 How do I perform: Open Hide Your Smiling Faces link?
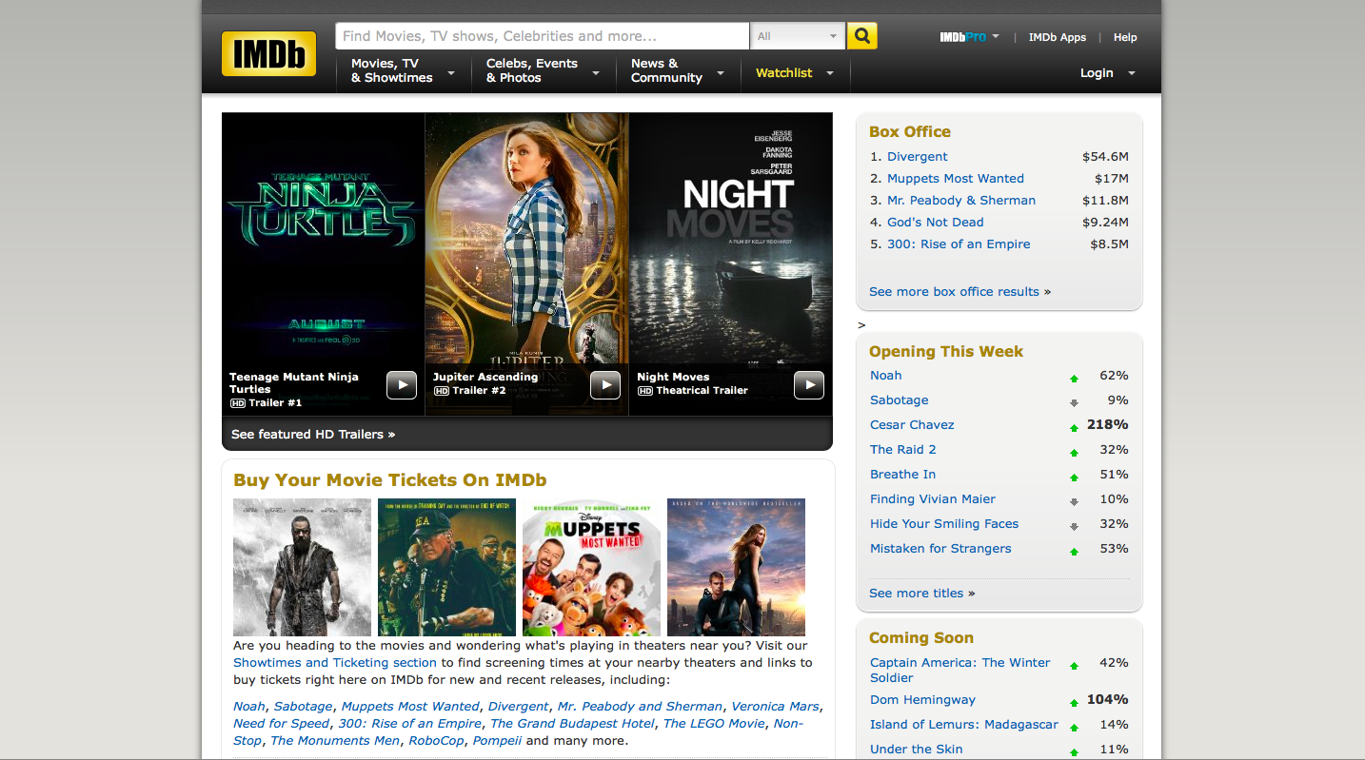point(944,523)
